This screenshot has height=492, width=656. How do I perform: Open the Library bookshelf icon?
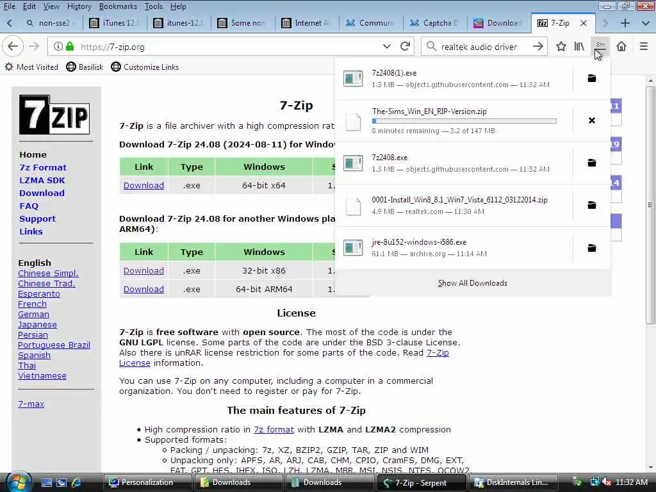(579, 46)
